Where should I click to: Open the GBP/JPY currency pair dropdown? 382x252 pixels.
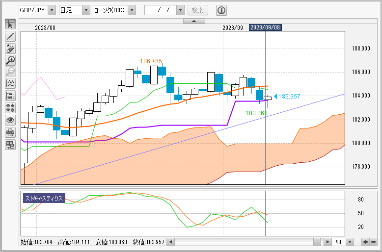point(52,10)
